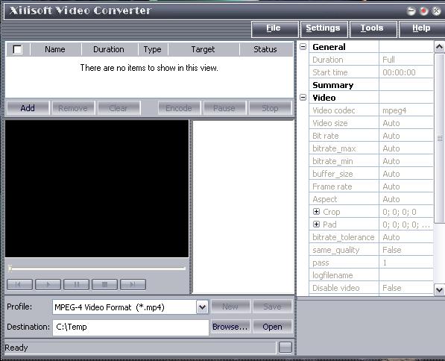Tick the select-all checkbox in list header
Screen dimensions: 445x361
[x=18, y=49]
